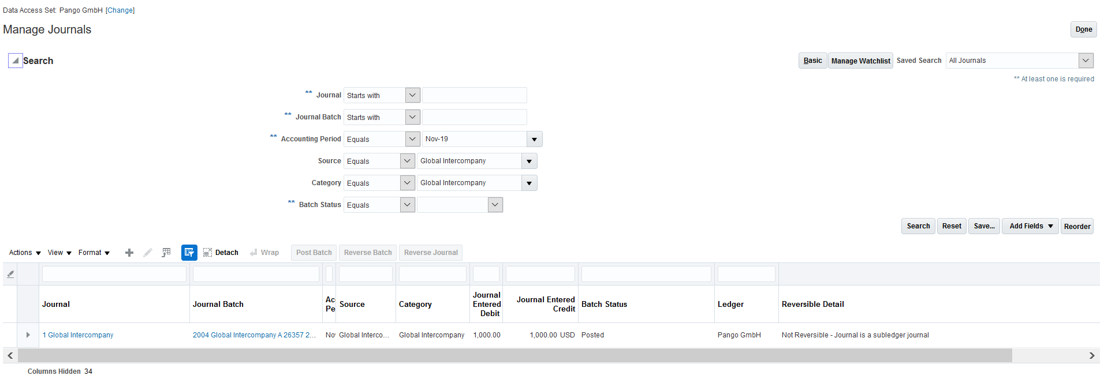Click the Export to Excel table icon
Viewport: 1104px width, 383px height.
[x=166, y=253]
